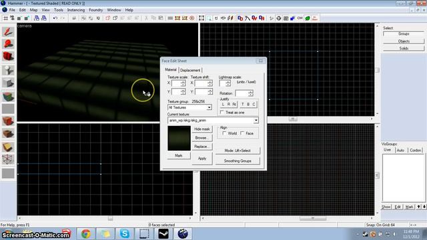Click the Redo toolbar icon

coord(62,18)
